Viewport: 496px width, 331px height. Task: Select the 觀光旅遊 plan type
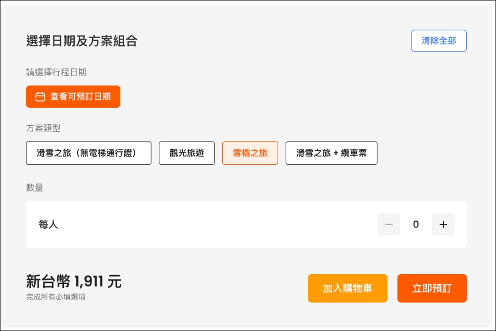tap(187, 153)
